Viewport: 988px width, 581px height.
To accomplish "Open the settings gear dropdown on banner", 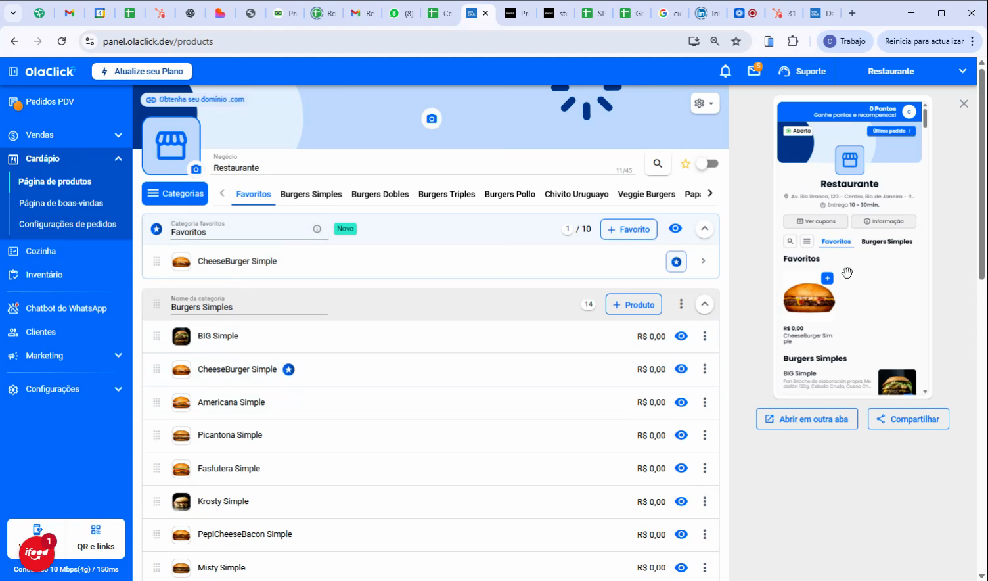I will coord(705,103).
